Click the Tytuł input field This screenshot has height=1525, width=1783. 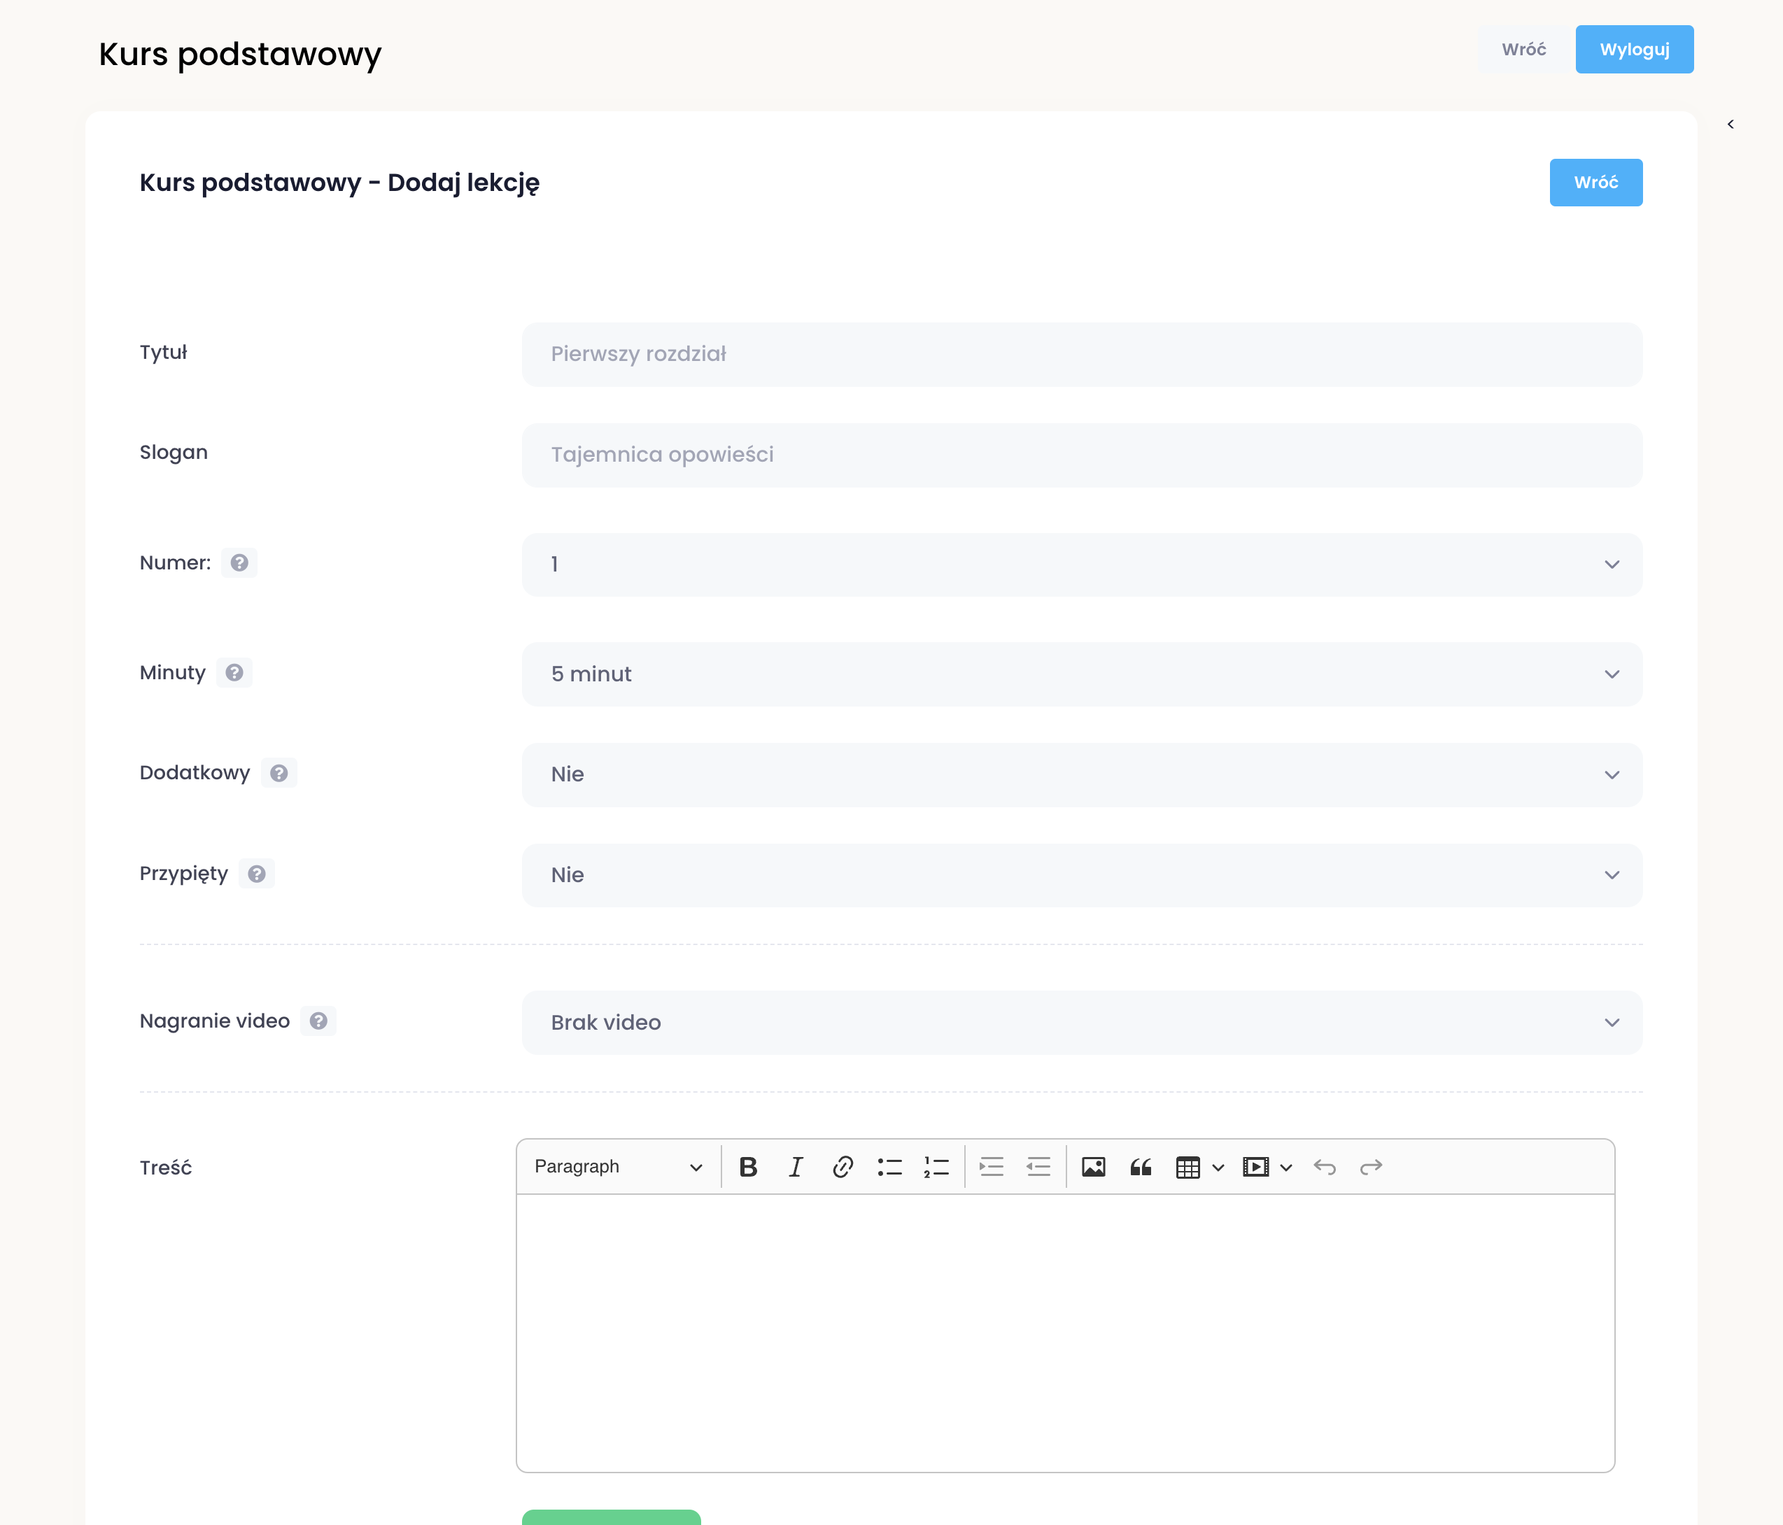[1082, 355]
